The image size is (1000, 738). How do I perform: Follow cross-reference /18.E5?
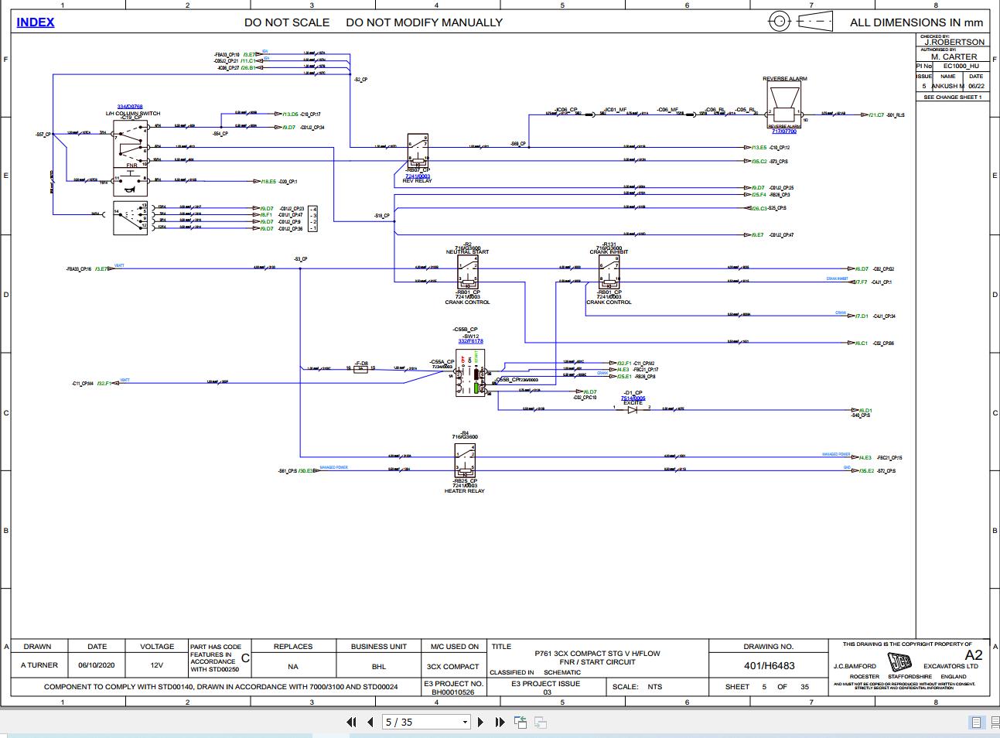coord(267,181)
